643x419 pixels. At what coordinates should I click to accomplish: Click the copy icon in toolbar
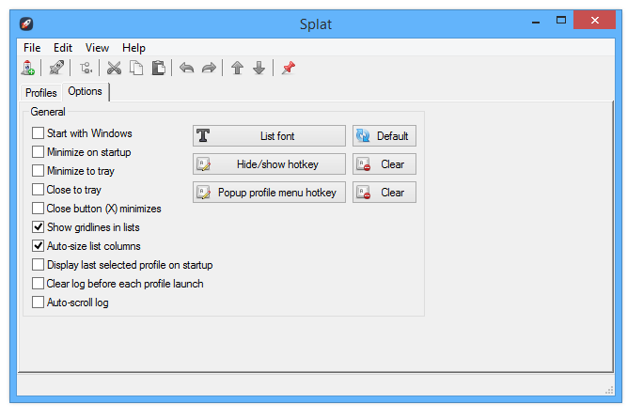point(136,68)
